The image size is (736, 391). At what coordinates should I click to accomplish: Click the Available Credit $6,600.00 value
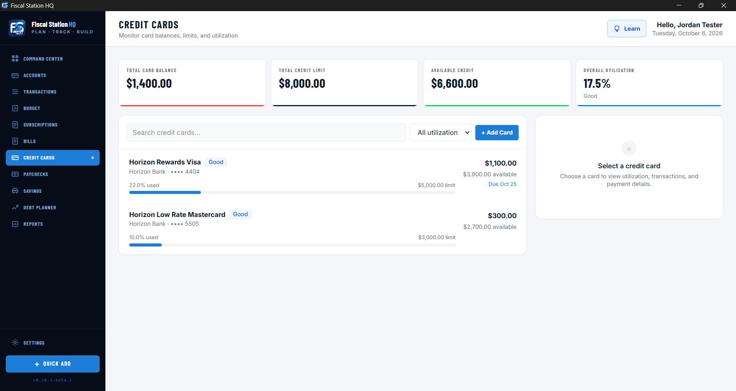454,84
